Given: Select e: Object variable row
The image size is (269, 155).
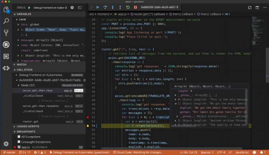Looking at the screenshot, I should coord(49,30).
